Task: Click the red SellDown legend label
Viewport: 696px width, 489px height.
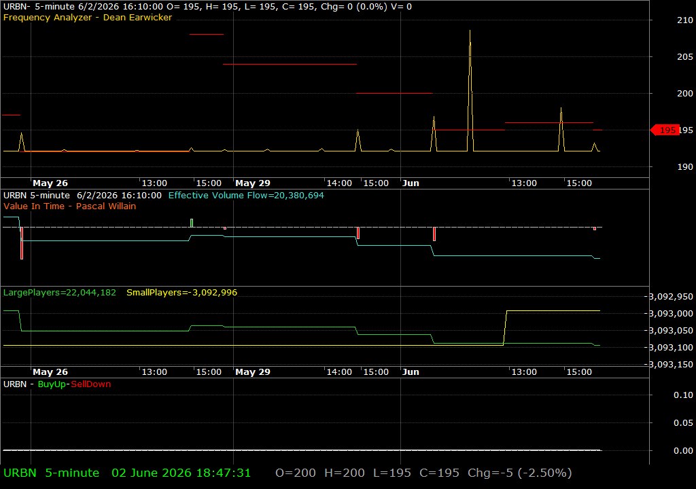Action: 90,384
